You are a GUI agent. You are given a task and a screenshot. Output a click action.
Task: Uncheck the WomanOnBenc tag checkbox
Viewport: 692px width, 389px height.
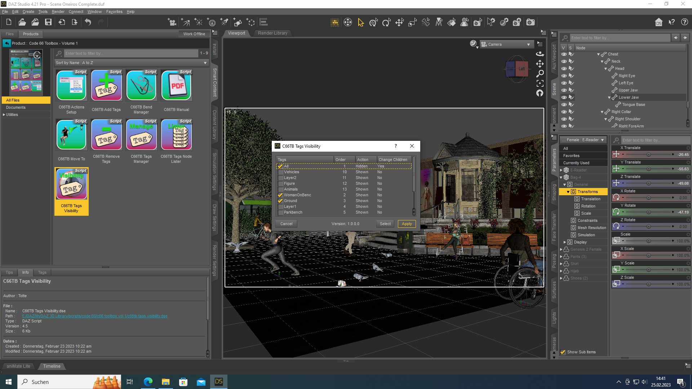tap(280, 195)
